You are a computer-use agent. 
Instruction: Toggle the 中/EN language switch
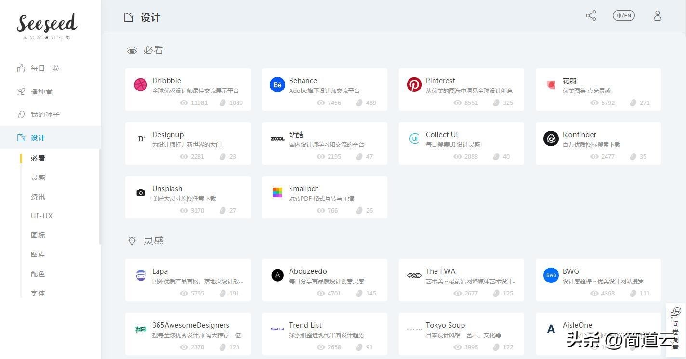(623, 16)
